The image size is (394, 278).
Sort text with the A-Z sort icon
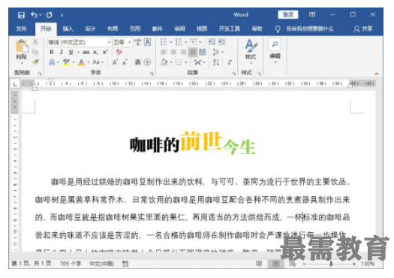click(x=216, y=62)
